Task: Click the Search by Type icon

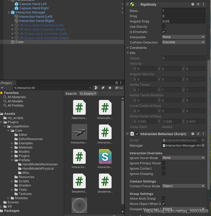Action: [96, 88]
